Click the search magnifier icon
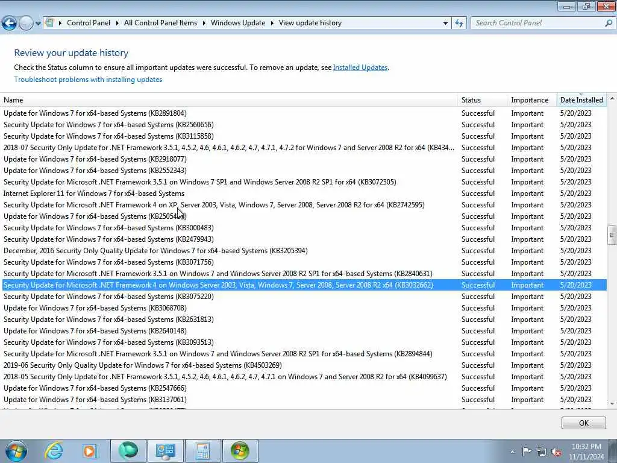Image resolution: width=617 pixels, height=463 pixels. (609, 23)
